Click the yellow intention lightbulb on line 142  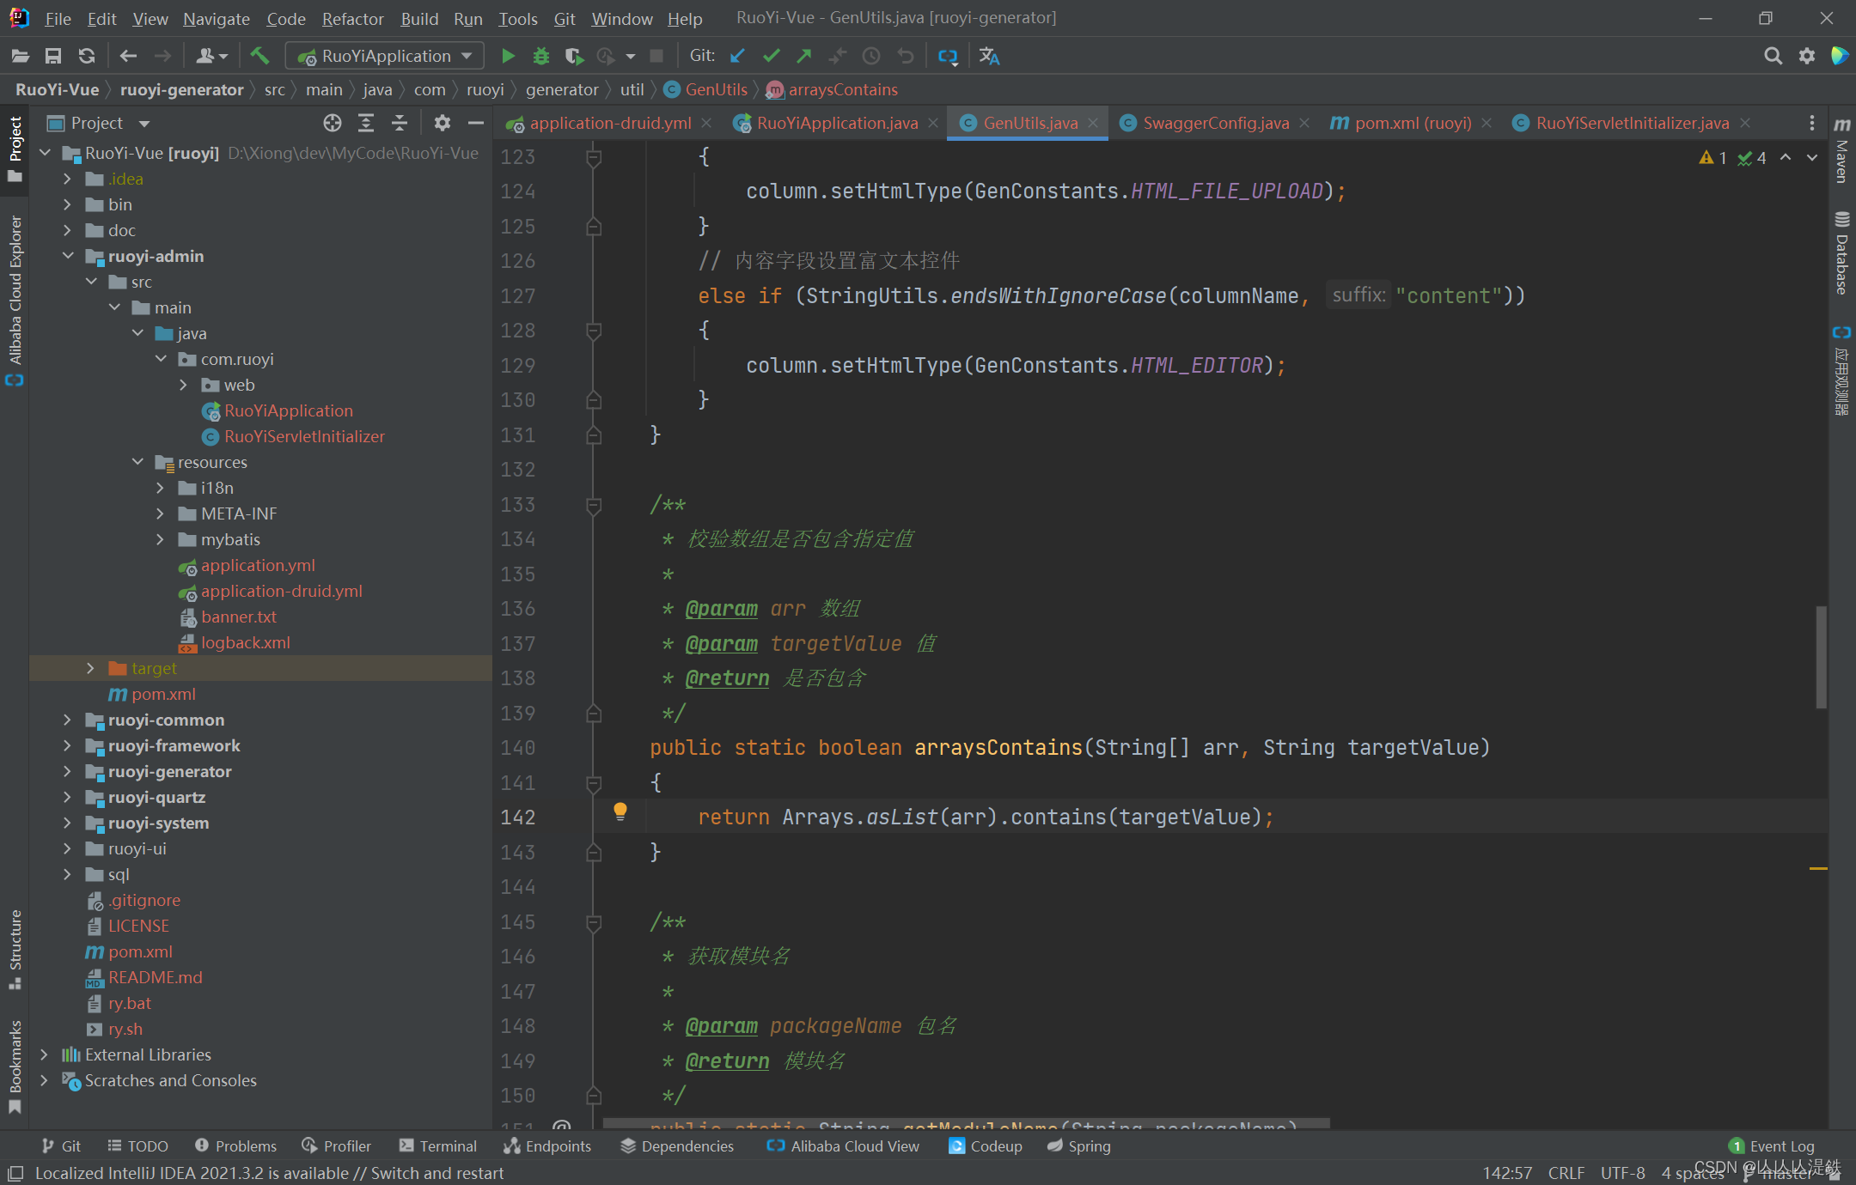pos(620,811)
